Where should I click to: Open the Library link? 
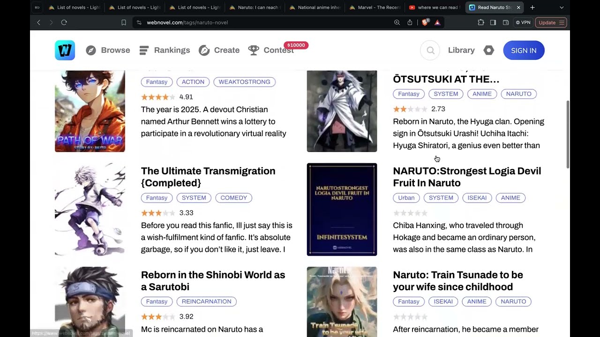pyautogui.click(x=461, y=50)
